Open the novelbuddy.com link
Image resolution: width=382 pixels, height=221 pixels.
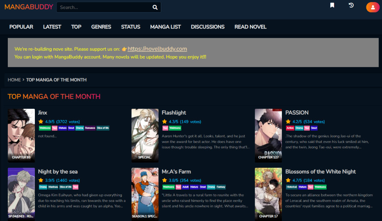click(157, 49)
